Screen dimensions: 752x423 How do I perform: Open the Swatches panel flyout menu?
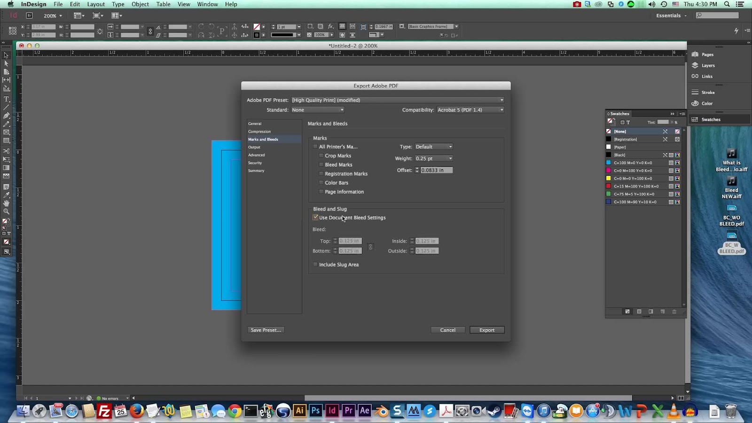(x=682, y=114)
